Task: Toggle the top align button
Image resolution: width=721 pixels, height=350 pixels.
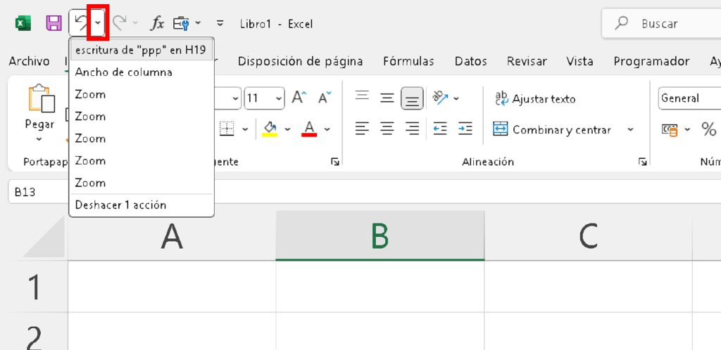Action: point(362,98)
